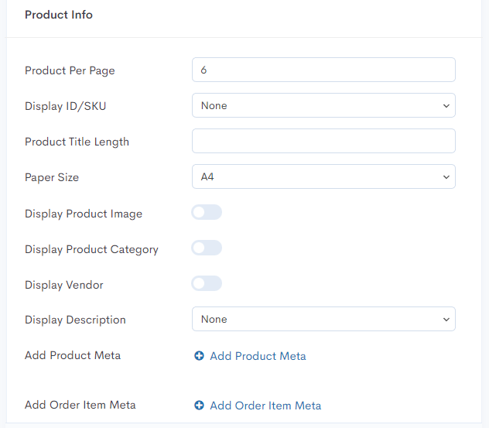Click the Display Product Image label
The image size is (489, 428).
(x=84, y=214)
